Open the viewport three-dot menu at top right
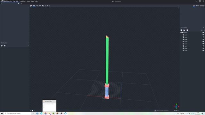The width and height of the screenshot is (205, 115). tap(179, 8)
